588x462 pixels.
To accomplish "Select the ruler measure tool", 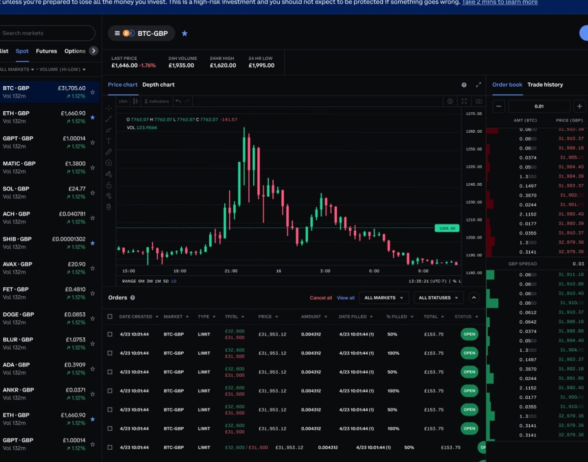I will [109, 152].
